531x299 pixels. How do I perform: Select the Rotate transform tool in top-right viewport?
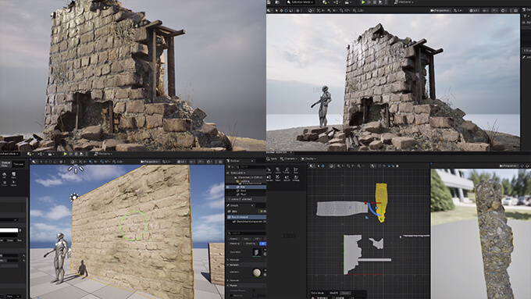286,10
